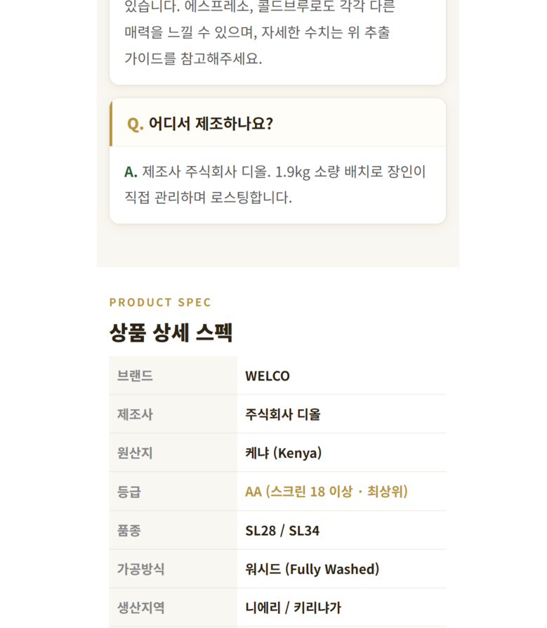
Task: Click the gold "AA (스크린 18 이상 · 최상위)" grade text
Action: point(326,492)
